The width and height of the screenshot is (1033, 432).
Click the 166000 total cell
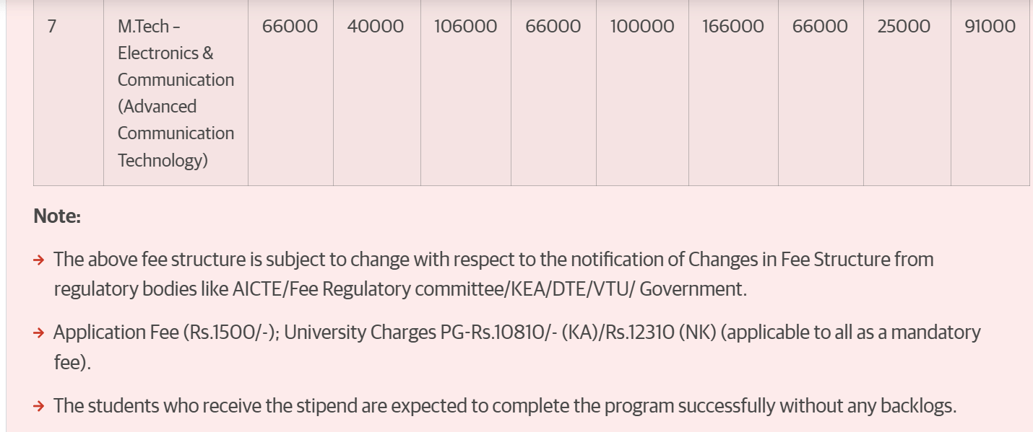pyautogui.click(x=732, y=27)
